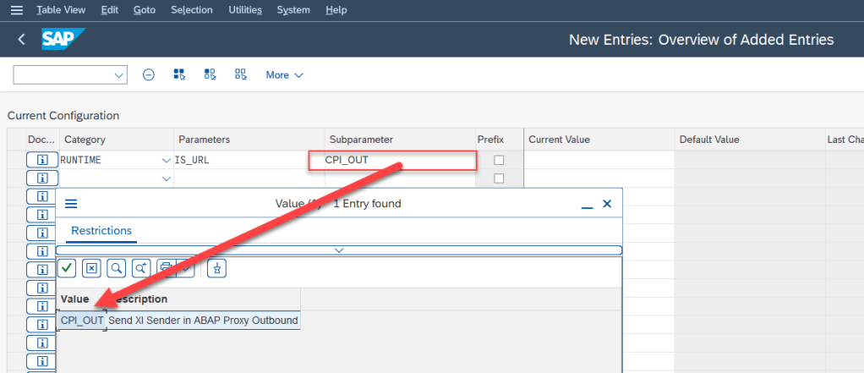Select the CPI_OUT value entry
864x373 pixels.
(x=82, y=321)
